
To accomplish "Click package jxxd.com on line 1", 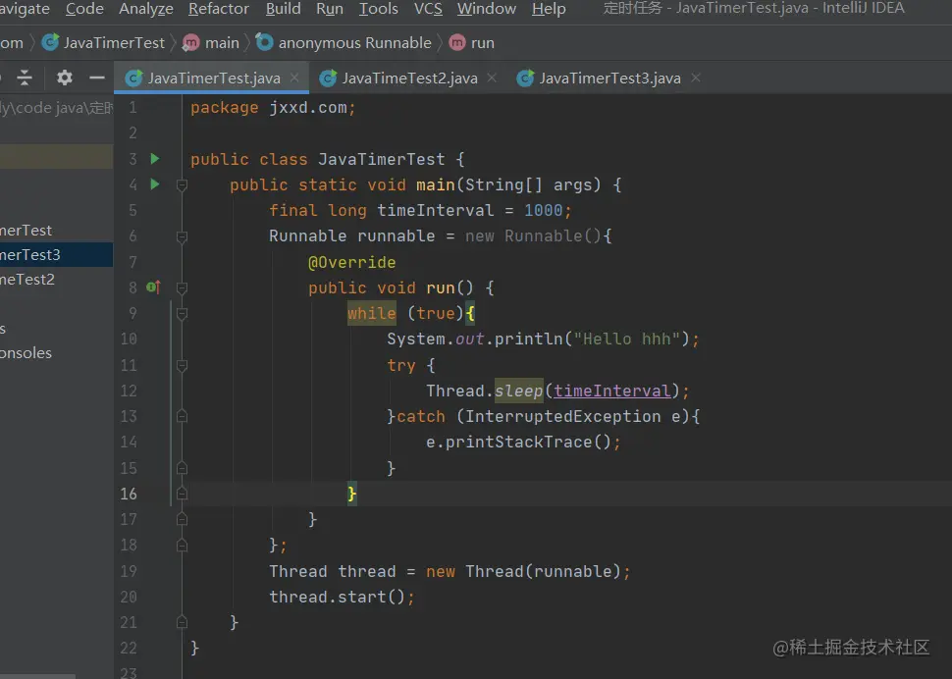I will 273,108.
